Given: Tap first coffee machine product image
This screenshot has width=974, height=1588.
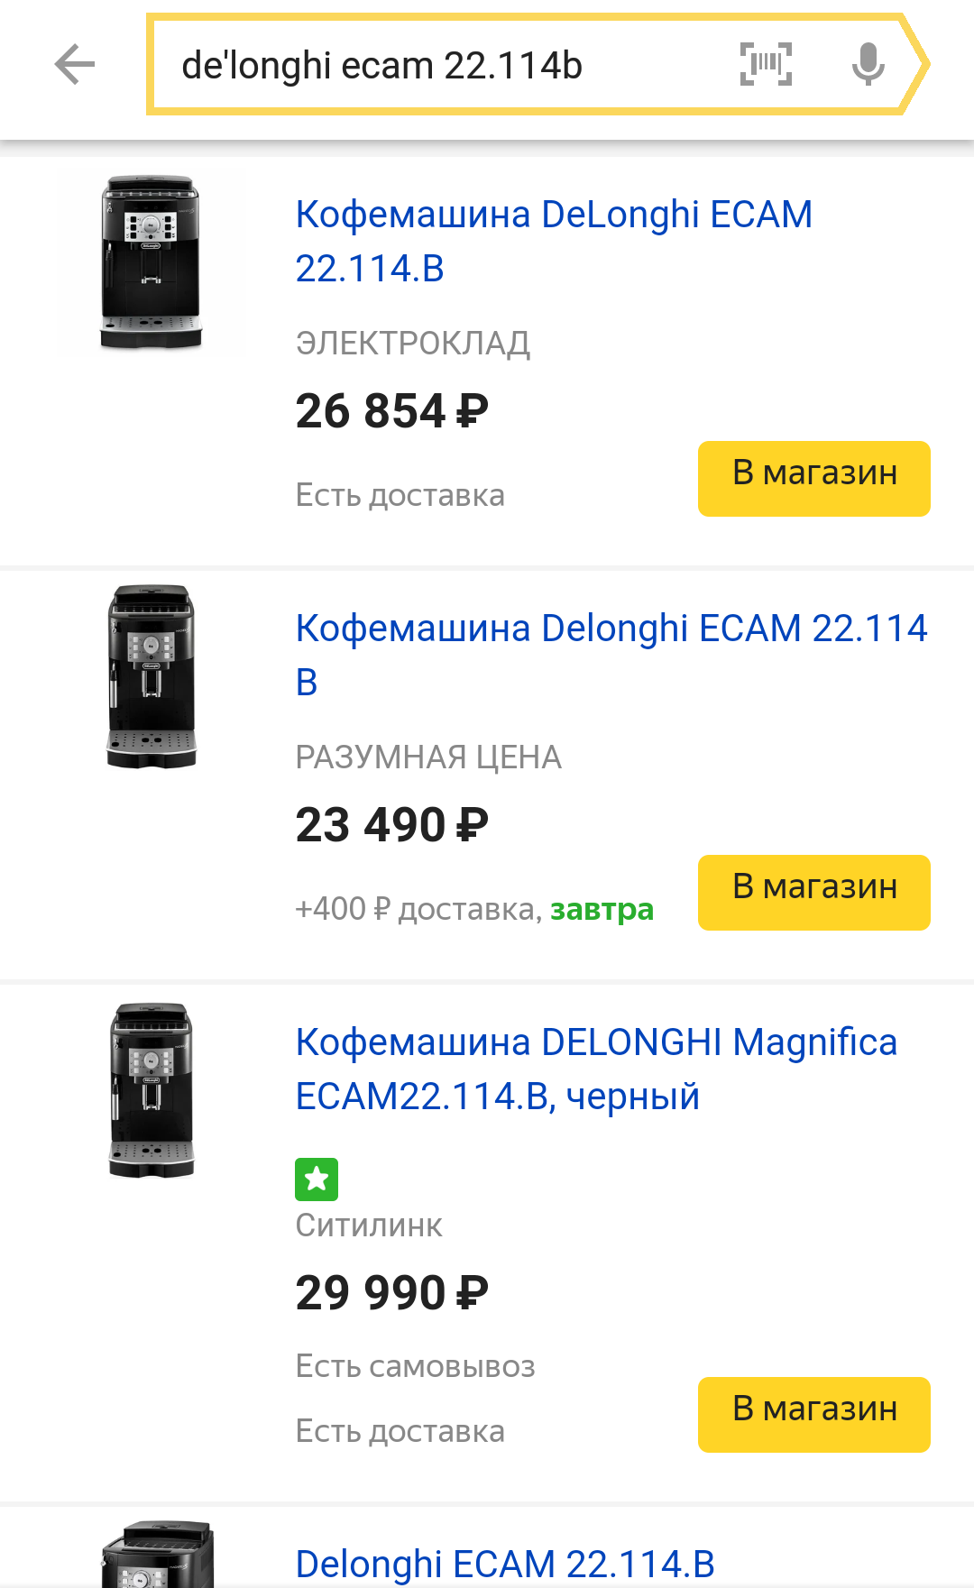Looking at the screenshot, I should point(151,262).
